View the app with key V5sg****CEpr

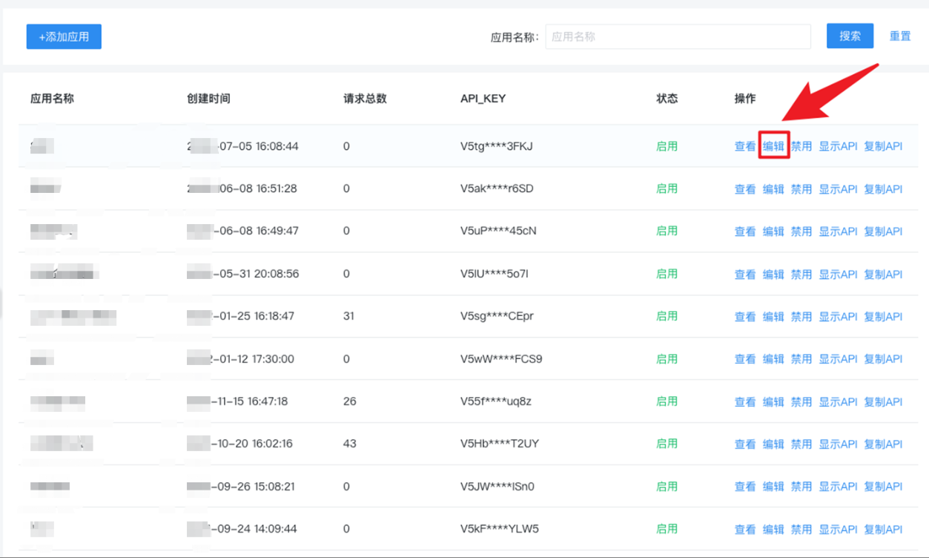point(744,317)
